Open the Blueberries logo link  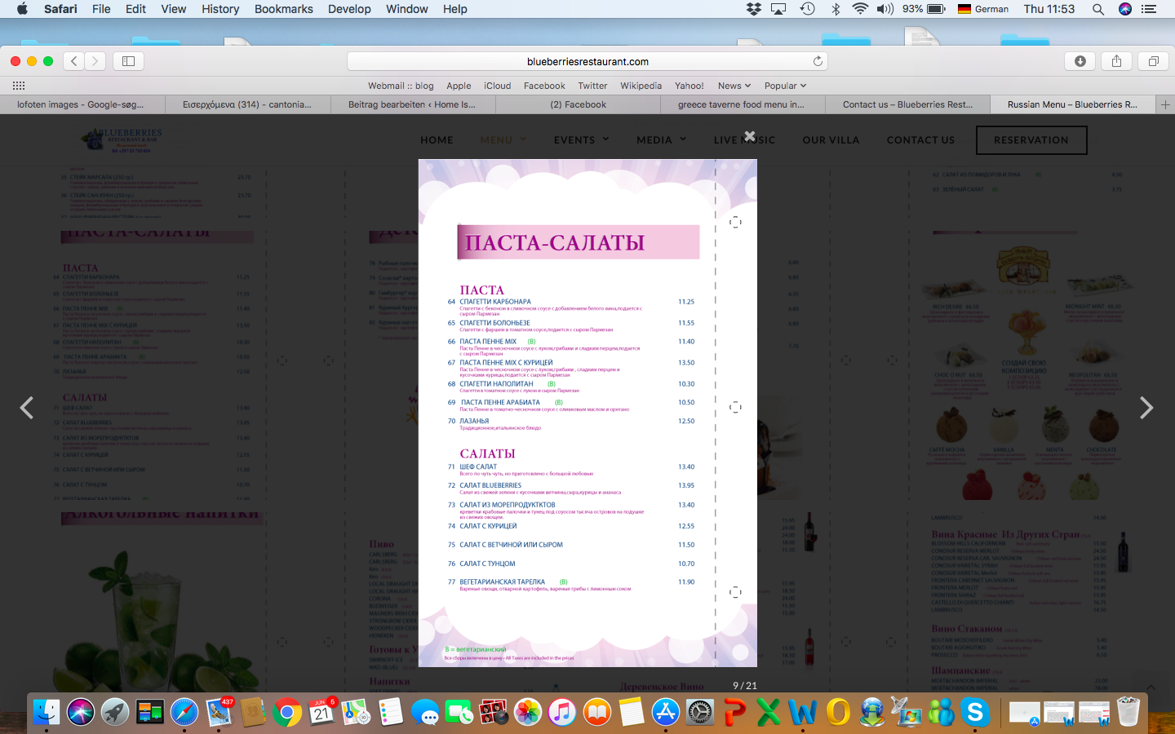pyautogui.click(x=122, y=139)
